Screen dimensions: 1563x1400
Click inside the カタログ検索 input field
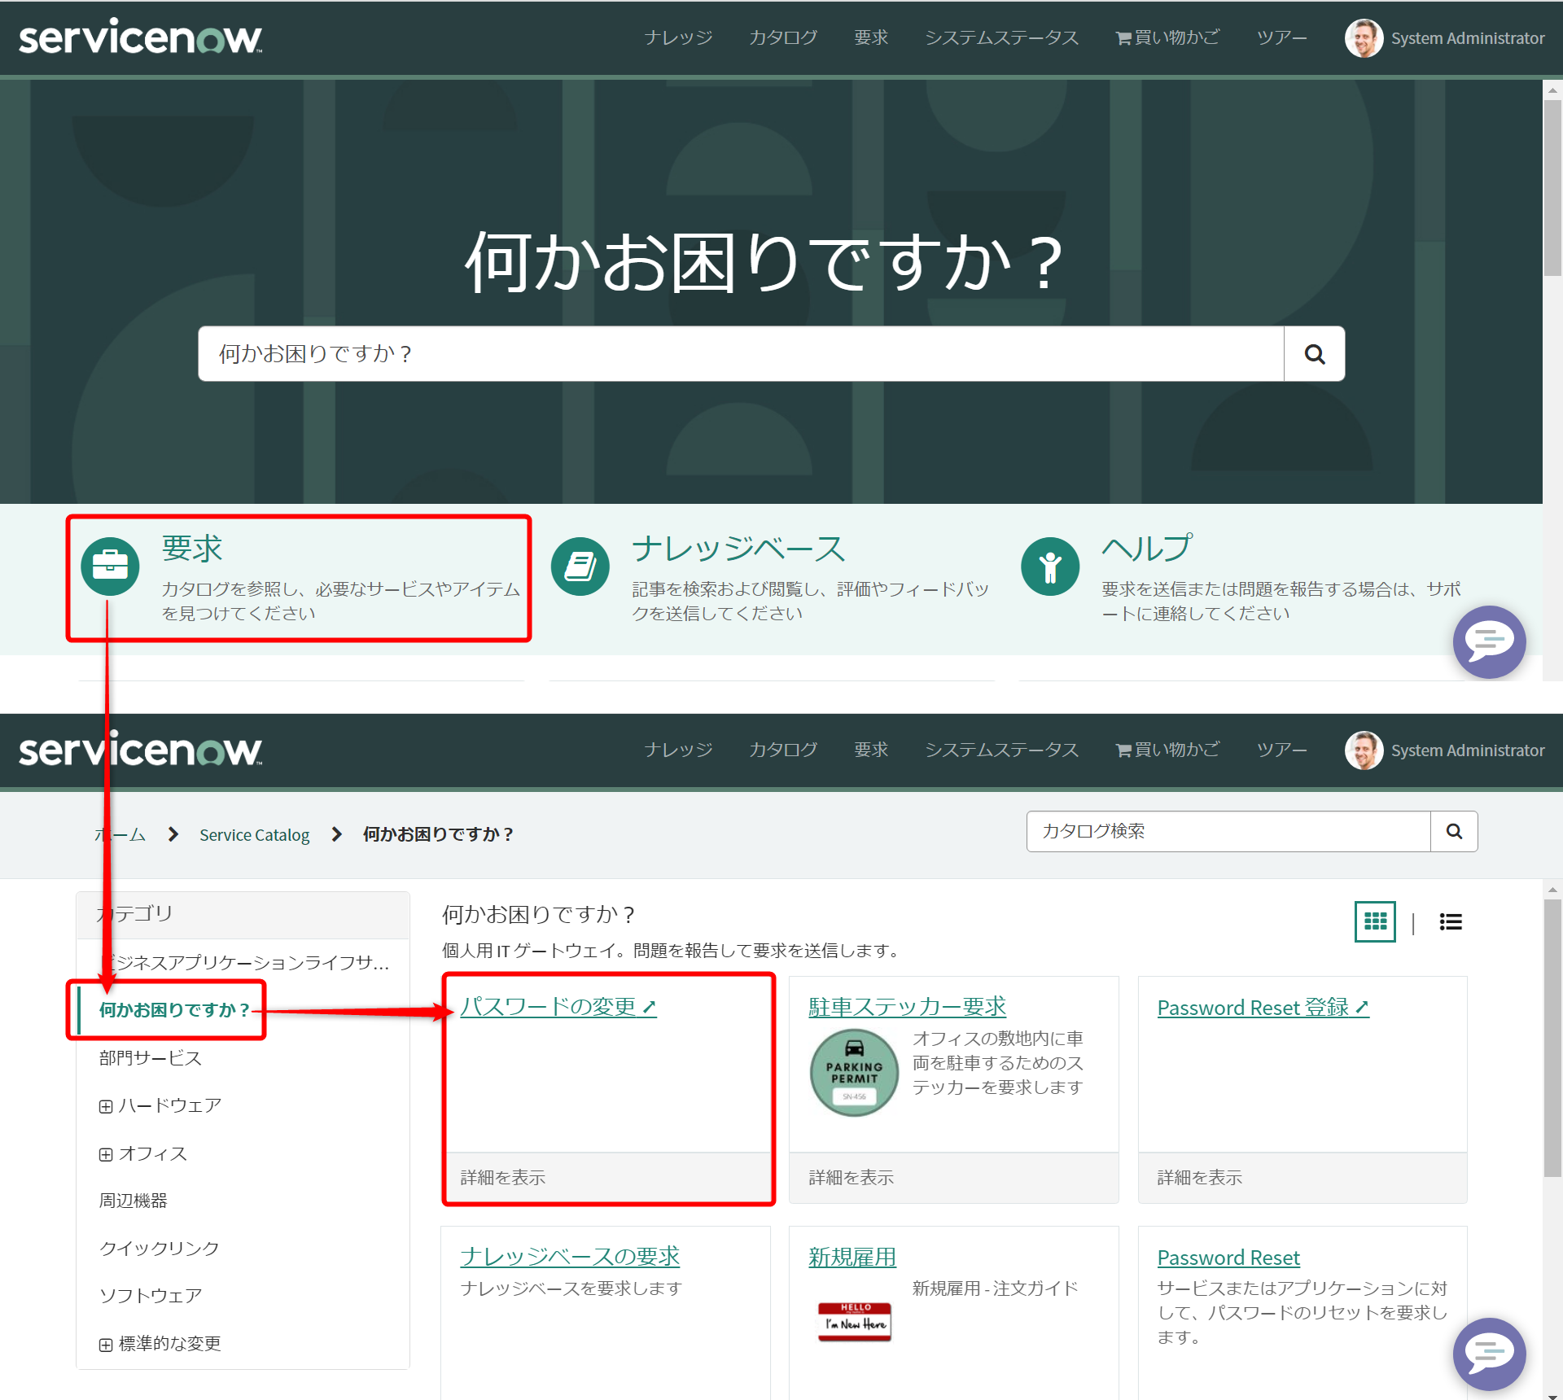tap(1221, 831)
